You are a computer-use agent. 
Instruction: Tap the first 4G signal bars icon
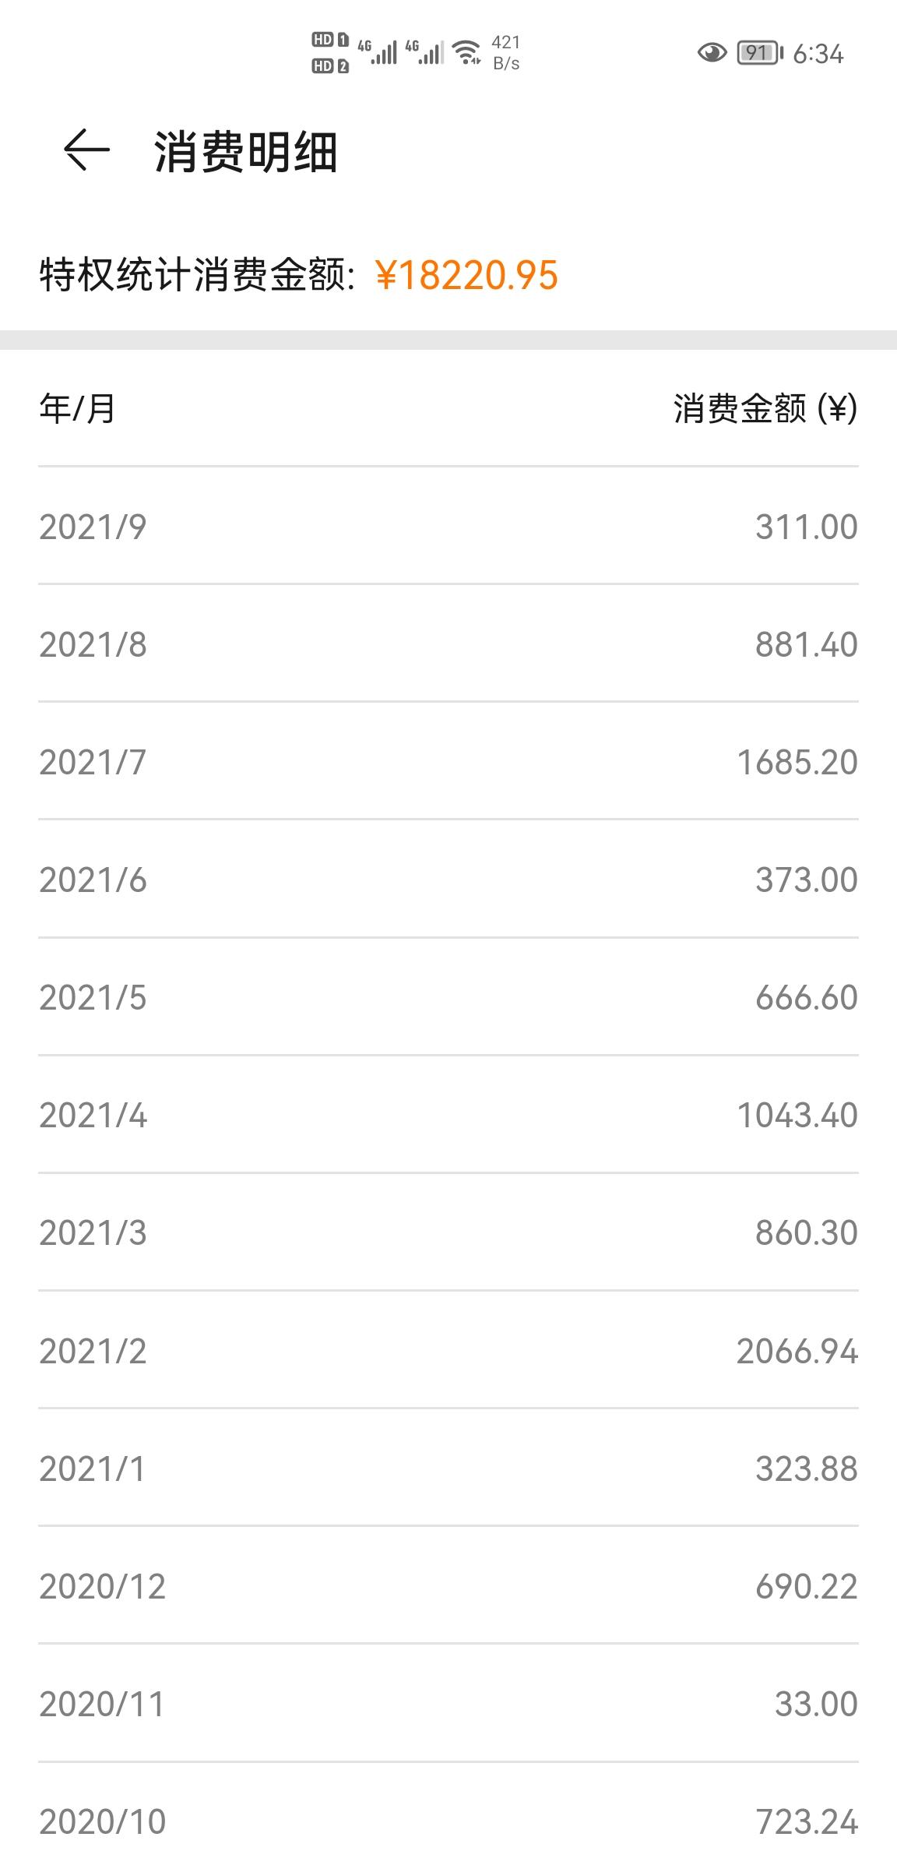tap(378, 52)
